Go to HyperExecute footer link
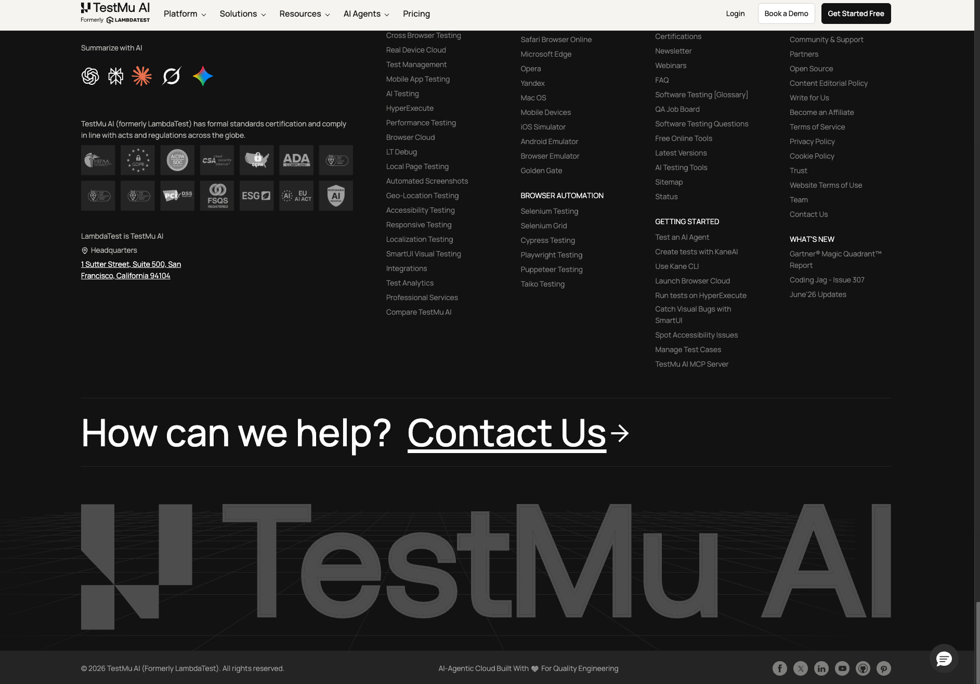 pos(410,108)
